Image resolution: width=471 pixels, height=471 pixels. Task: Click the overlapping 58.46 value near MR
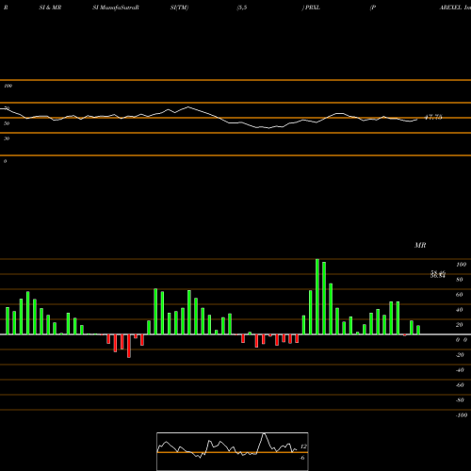tap(438, 274)
